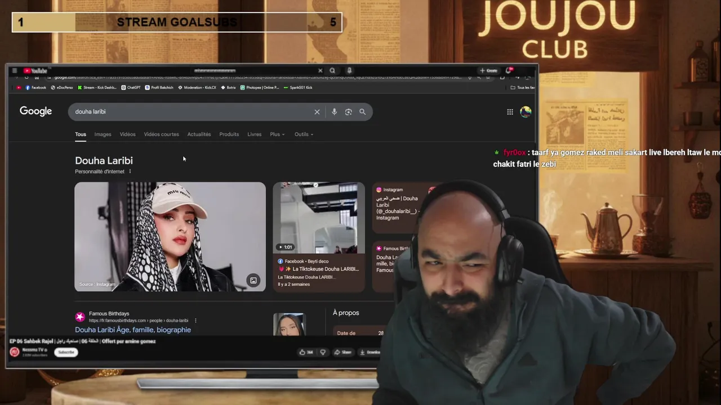Select the Tous results tab
Screen dimensions: 721x405
click(81, 134)
